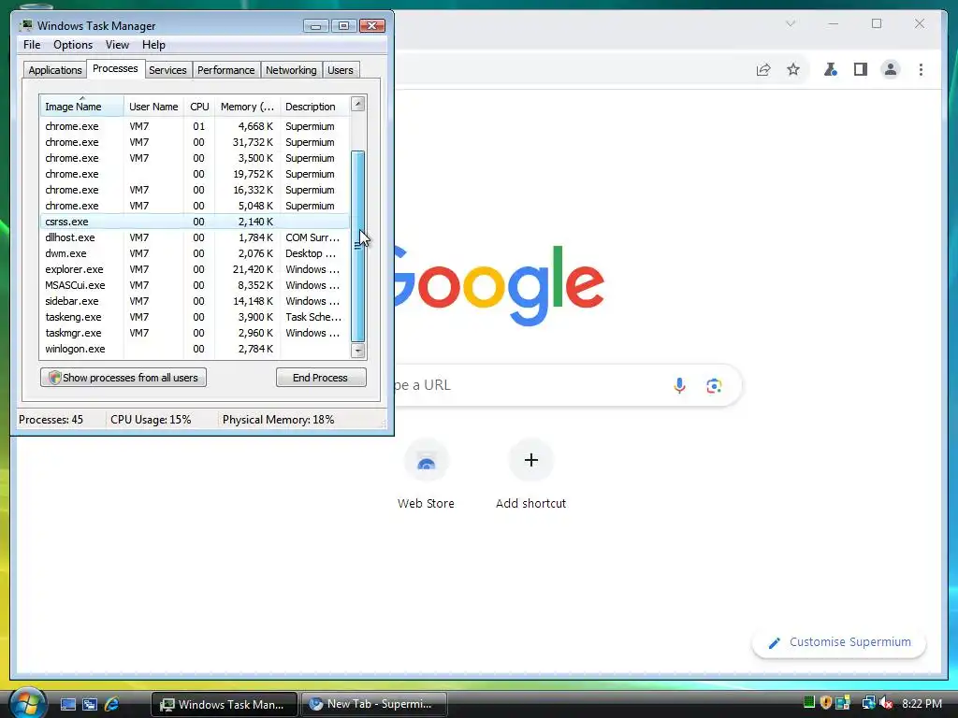Click the Switch between windows quick launch icon

[90, 704]
